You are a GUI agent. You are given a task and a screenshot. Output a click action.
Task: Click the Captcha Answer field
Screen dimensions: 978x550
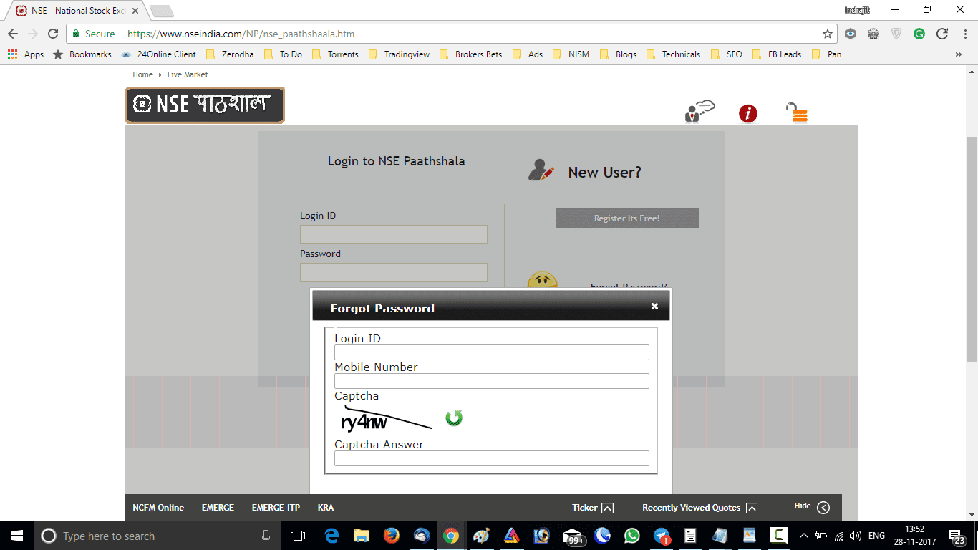[x=491, y=458]
